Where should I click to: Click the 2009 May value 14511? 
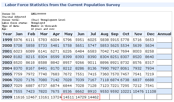[68, 97]
